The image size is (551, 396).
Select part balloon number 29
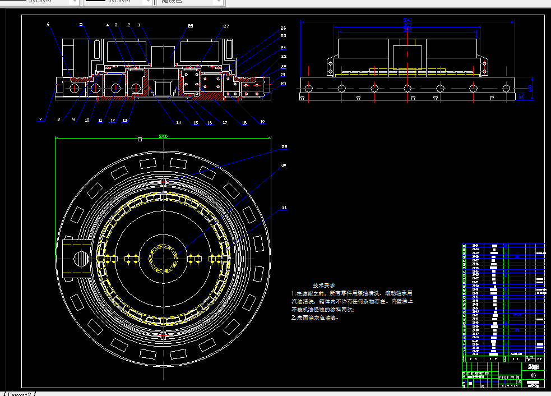[284, 146]
